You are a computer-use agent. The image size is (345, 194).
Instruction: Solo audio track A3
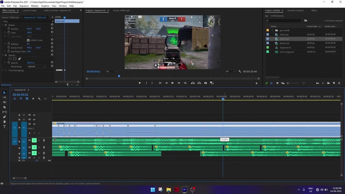tap(39, 153)
